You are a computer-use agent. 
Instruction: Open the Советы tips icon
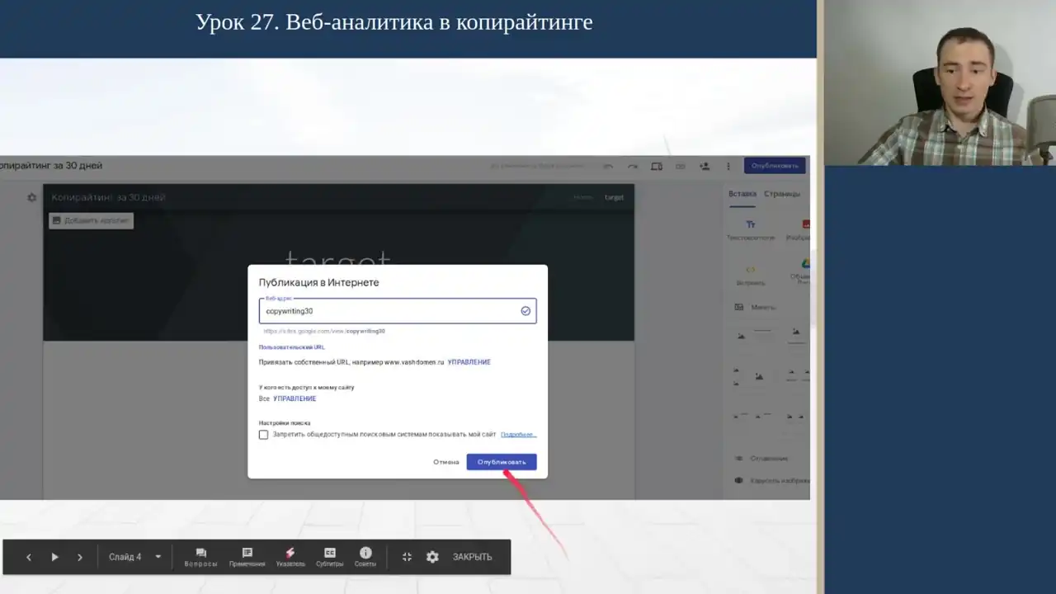[365, 557]
